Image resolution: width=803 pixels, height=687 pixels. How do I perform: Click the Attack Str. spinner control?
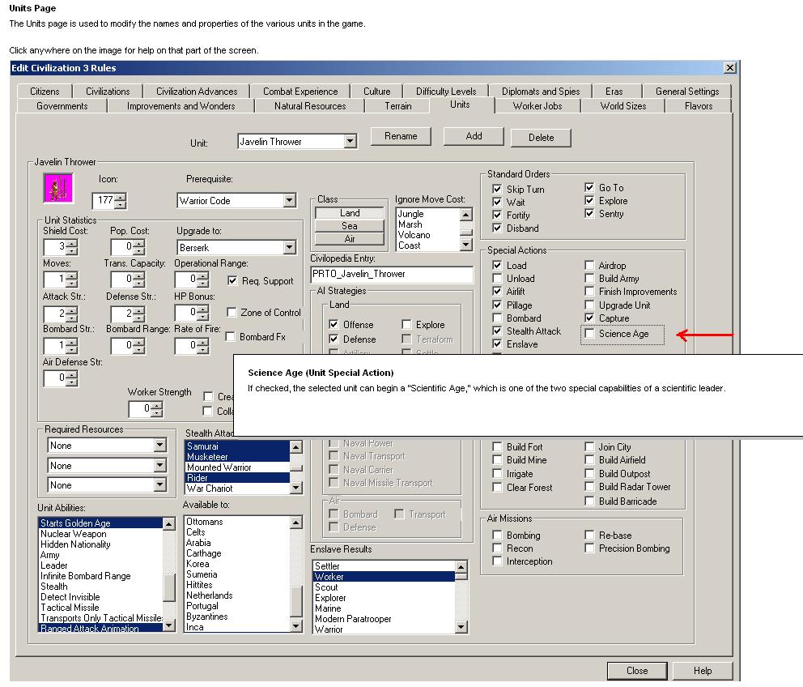click(72, 314)
